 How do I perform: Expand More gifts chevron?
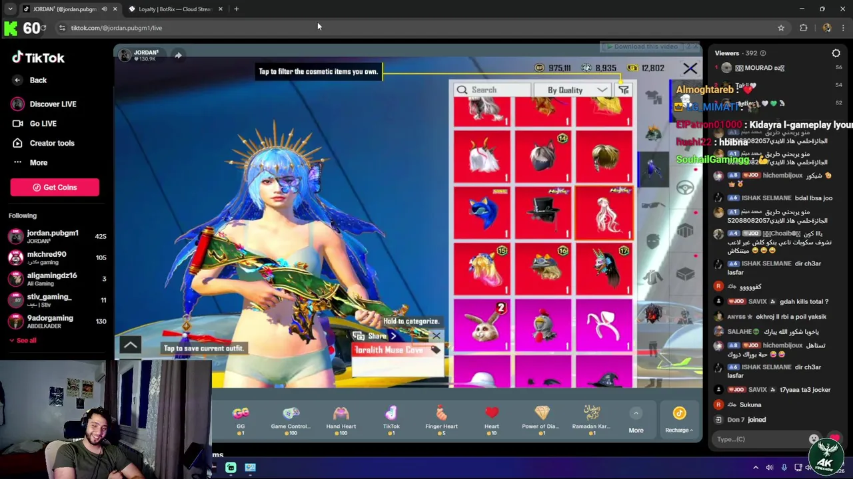[636, 413]
